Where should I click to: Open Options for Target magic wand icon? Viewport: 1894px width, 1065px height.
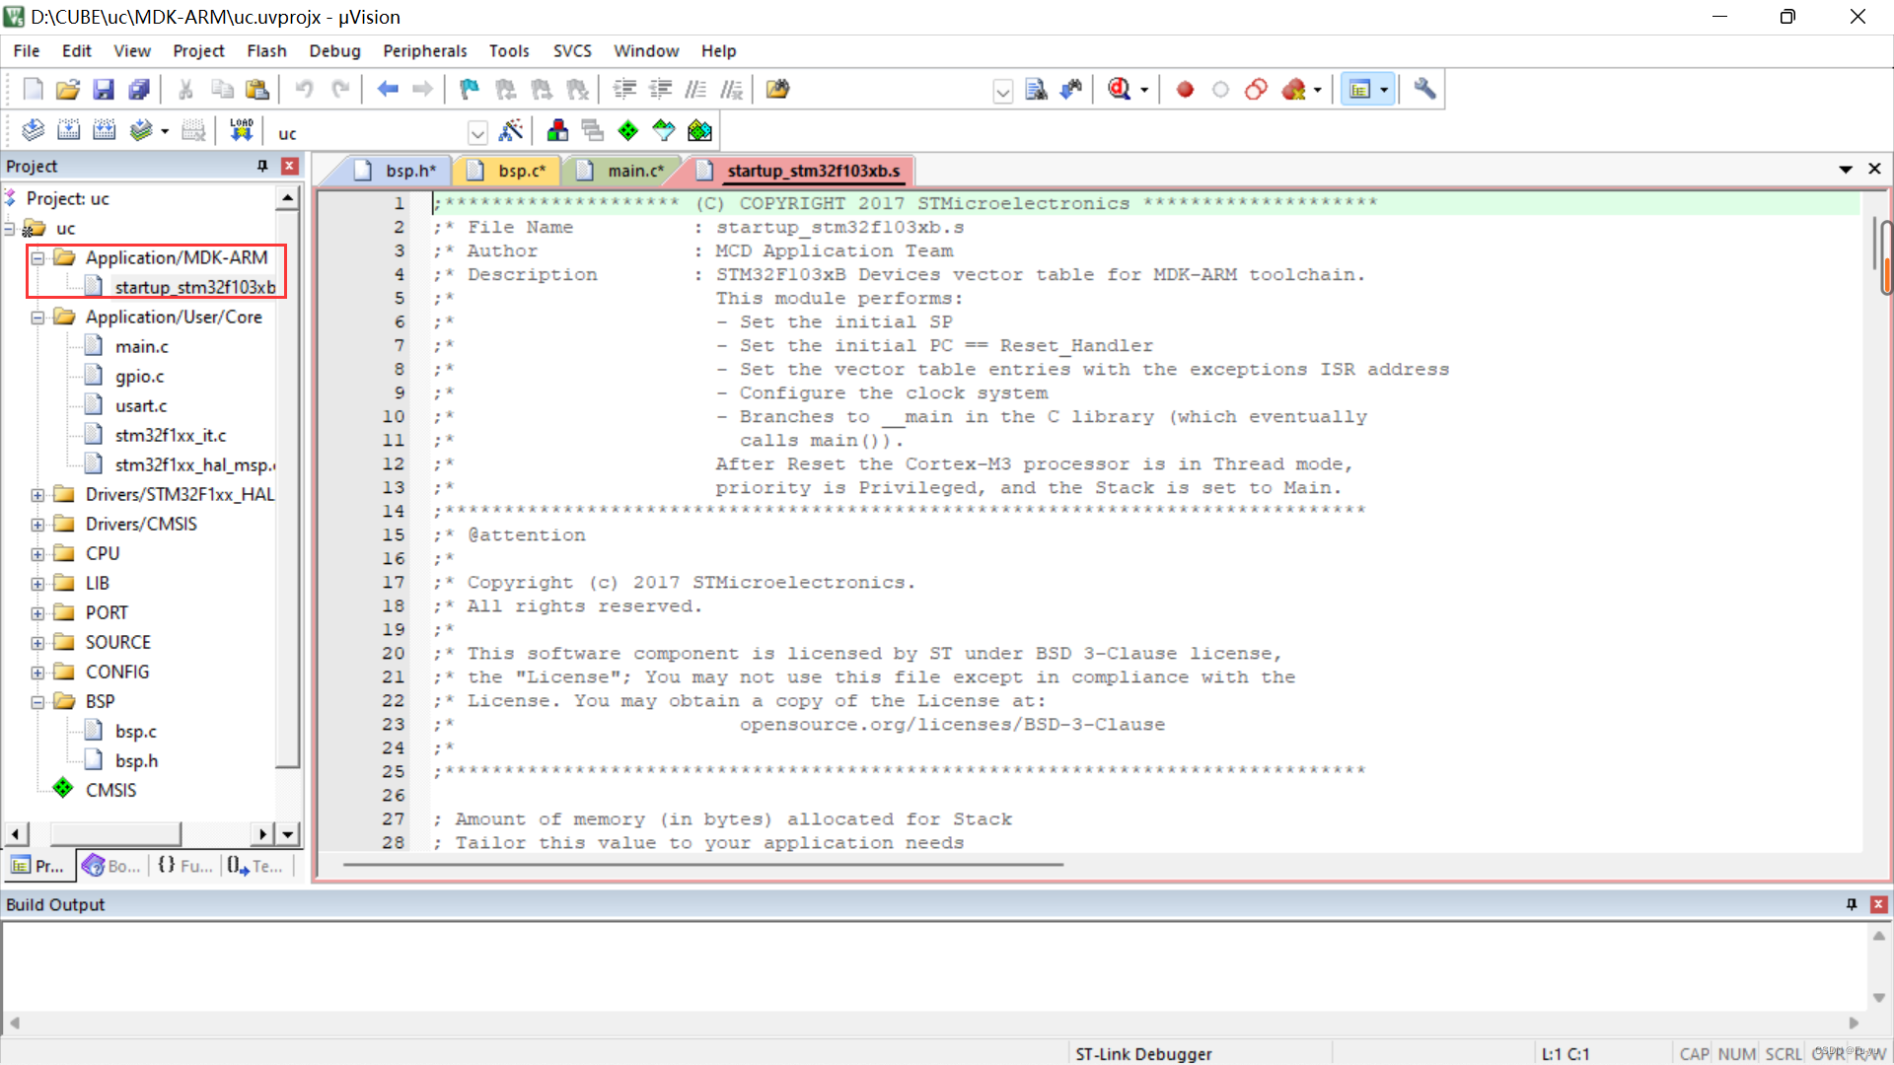(x=511, y=130)
